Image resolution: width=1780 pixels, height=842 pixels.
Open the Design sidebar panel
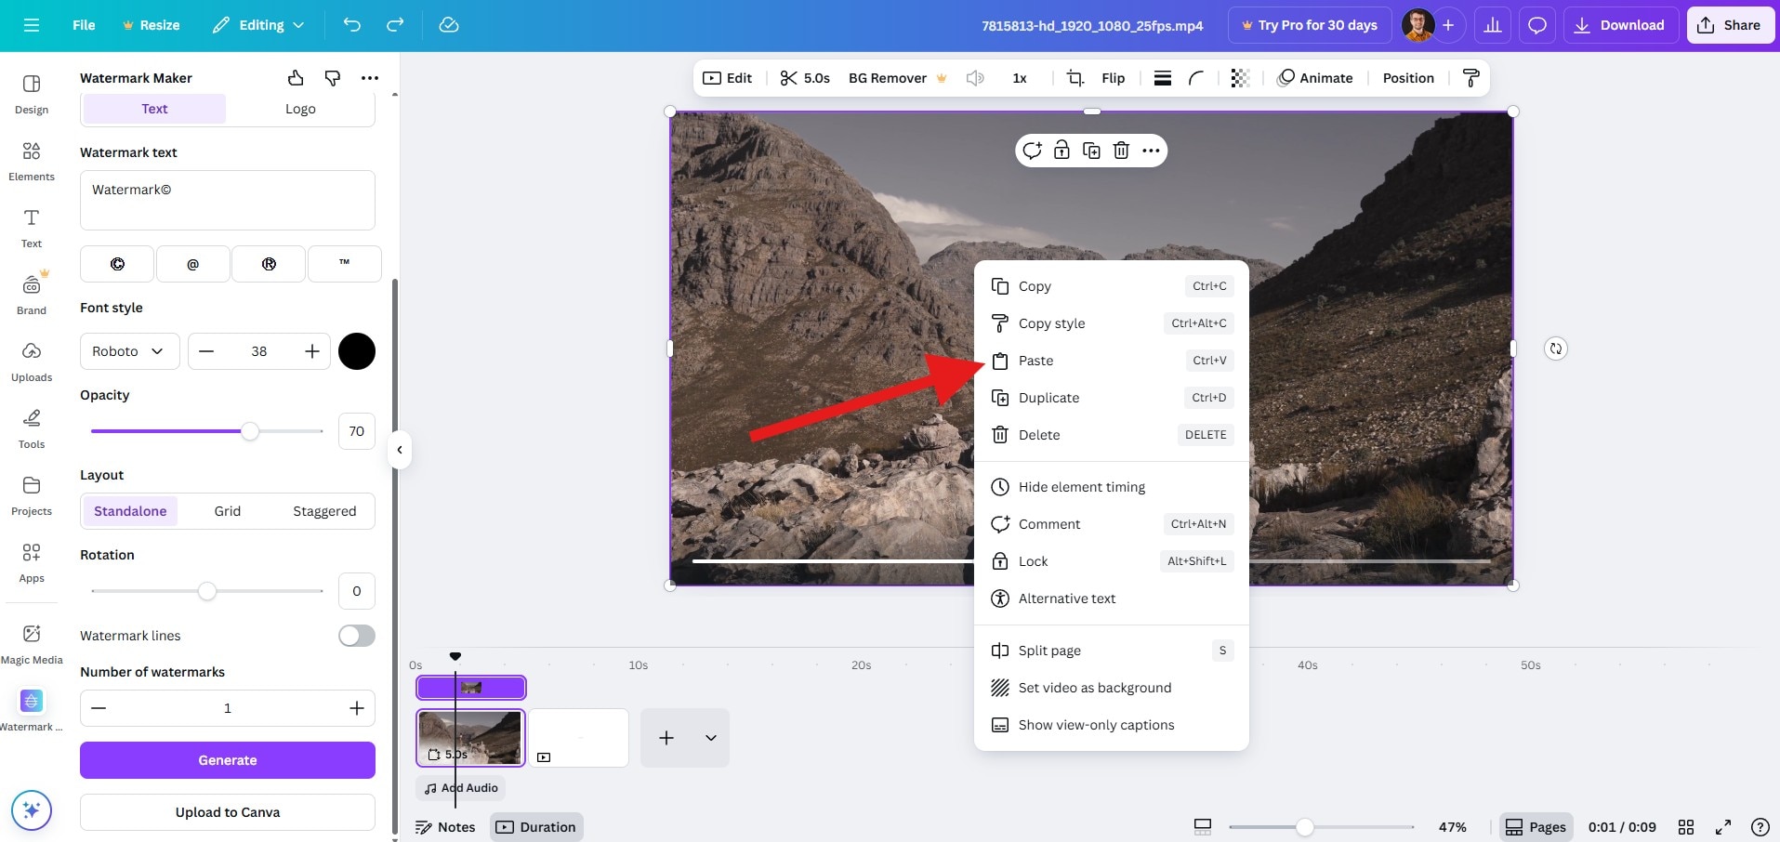point(32,94)
